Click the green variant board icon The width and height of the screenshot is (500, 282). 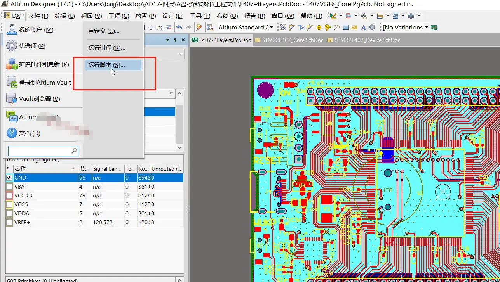[434, 28]
